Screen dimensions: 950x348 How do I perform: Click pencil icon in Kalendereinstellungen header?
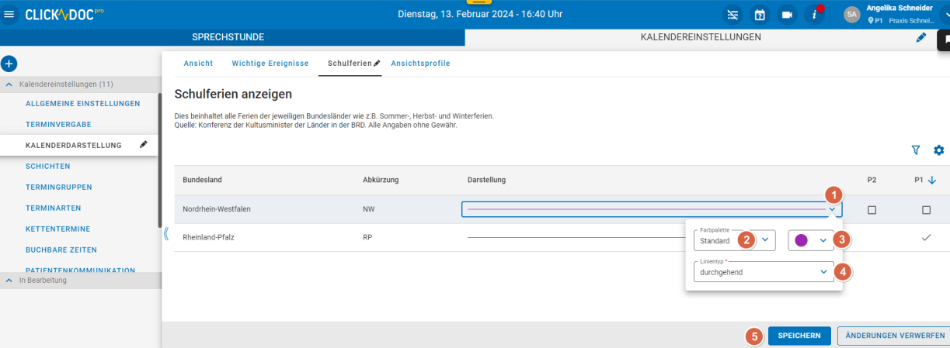(x=920, y=37)
